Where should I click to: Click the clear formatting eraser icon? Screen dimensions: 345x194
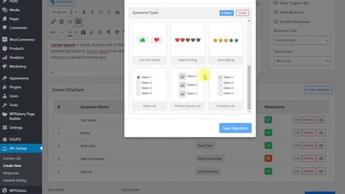coord(92,32)
